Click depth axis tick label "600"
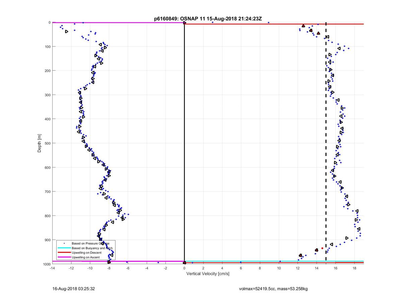 [x=47, y=167]
